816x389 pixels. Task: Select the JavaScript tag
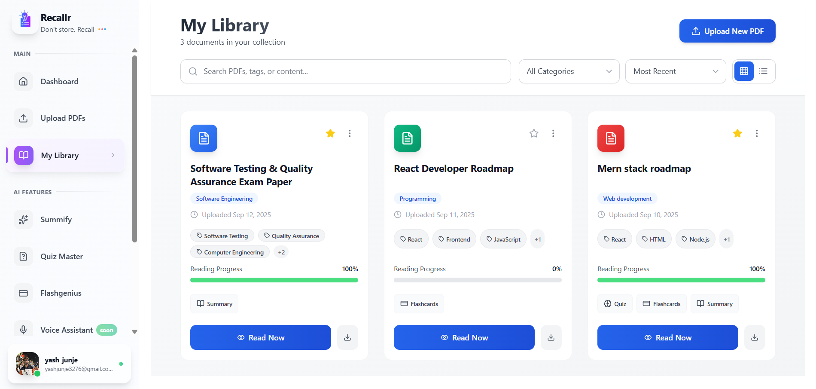click(503, 239)
